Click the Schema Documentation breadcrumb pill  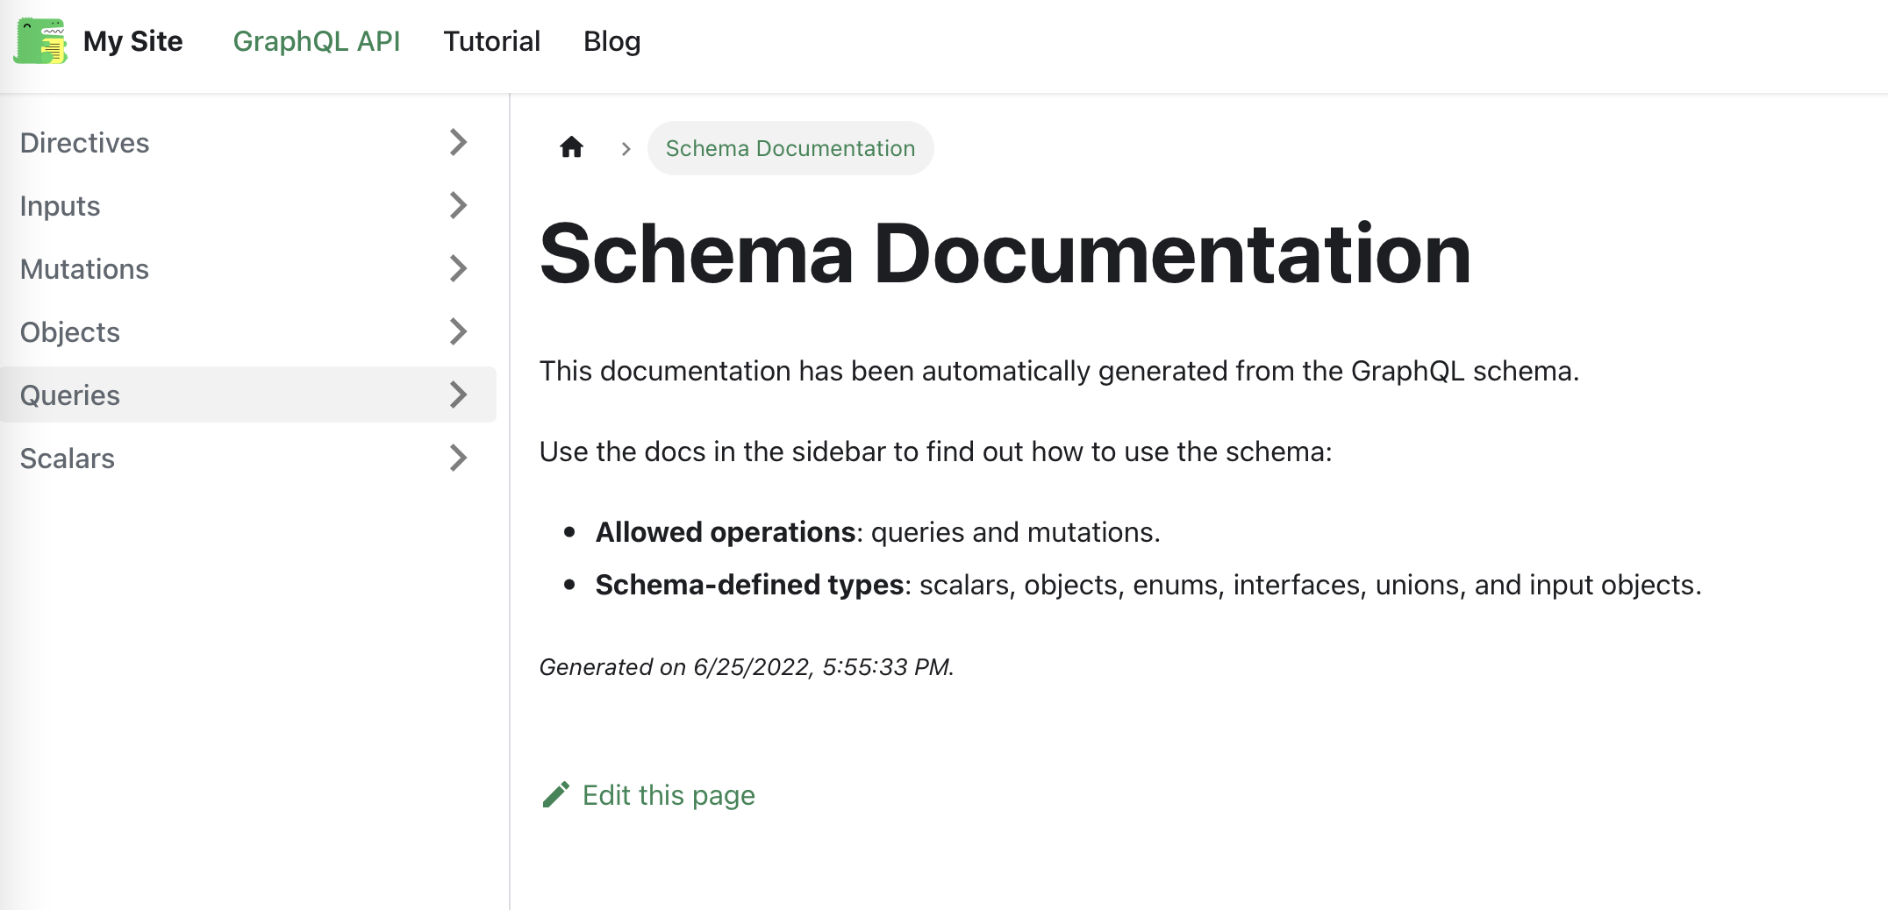[790, 148]
